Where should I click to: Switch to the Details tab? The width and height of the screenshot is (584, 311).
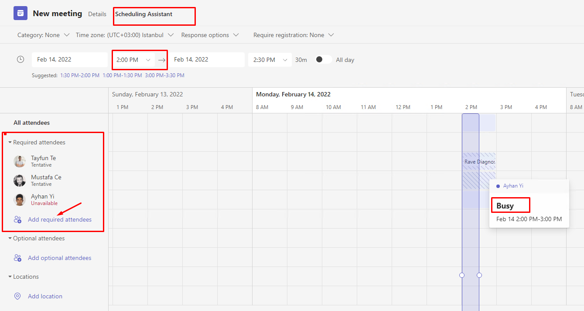tap(97, 14)
